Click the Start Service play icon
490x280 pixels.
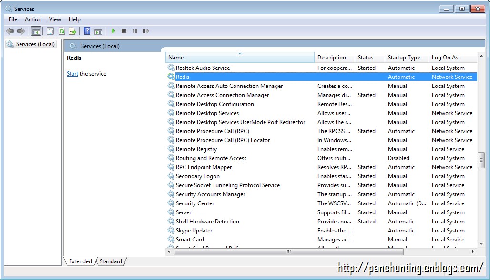(x=113, y=31)
